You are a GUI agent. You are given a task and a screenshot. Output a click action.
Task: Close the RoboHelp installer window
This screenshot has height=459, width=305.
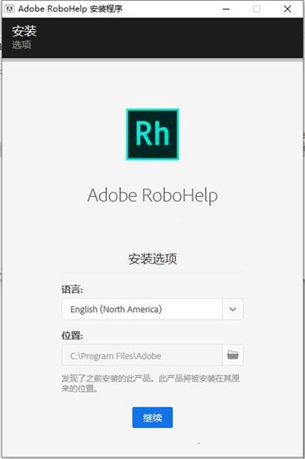287,9
